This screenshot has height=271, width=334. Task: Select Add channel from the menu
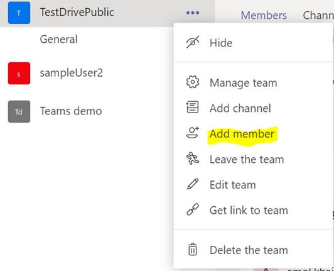pyautogui.click(x=240, y=108)
